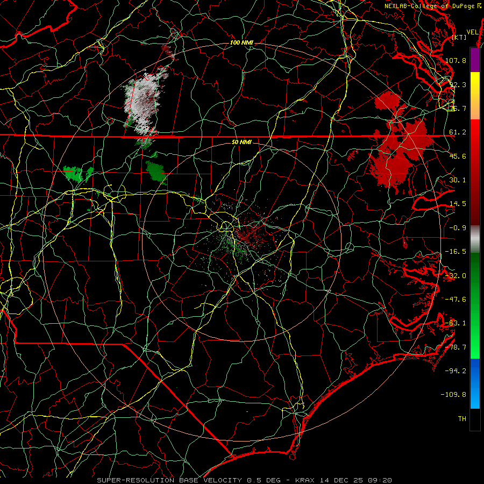Select the 14.5 value on velocity scale

point(458,204)
